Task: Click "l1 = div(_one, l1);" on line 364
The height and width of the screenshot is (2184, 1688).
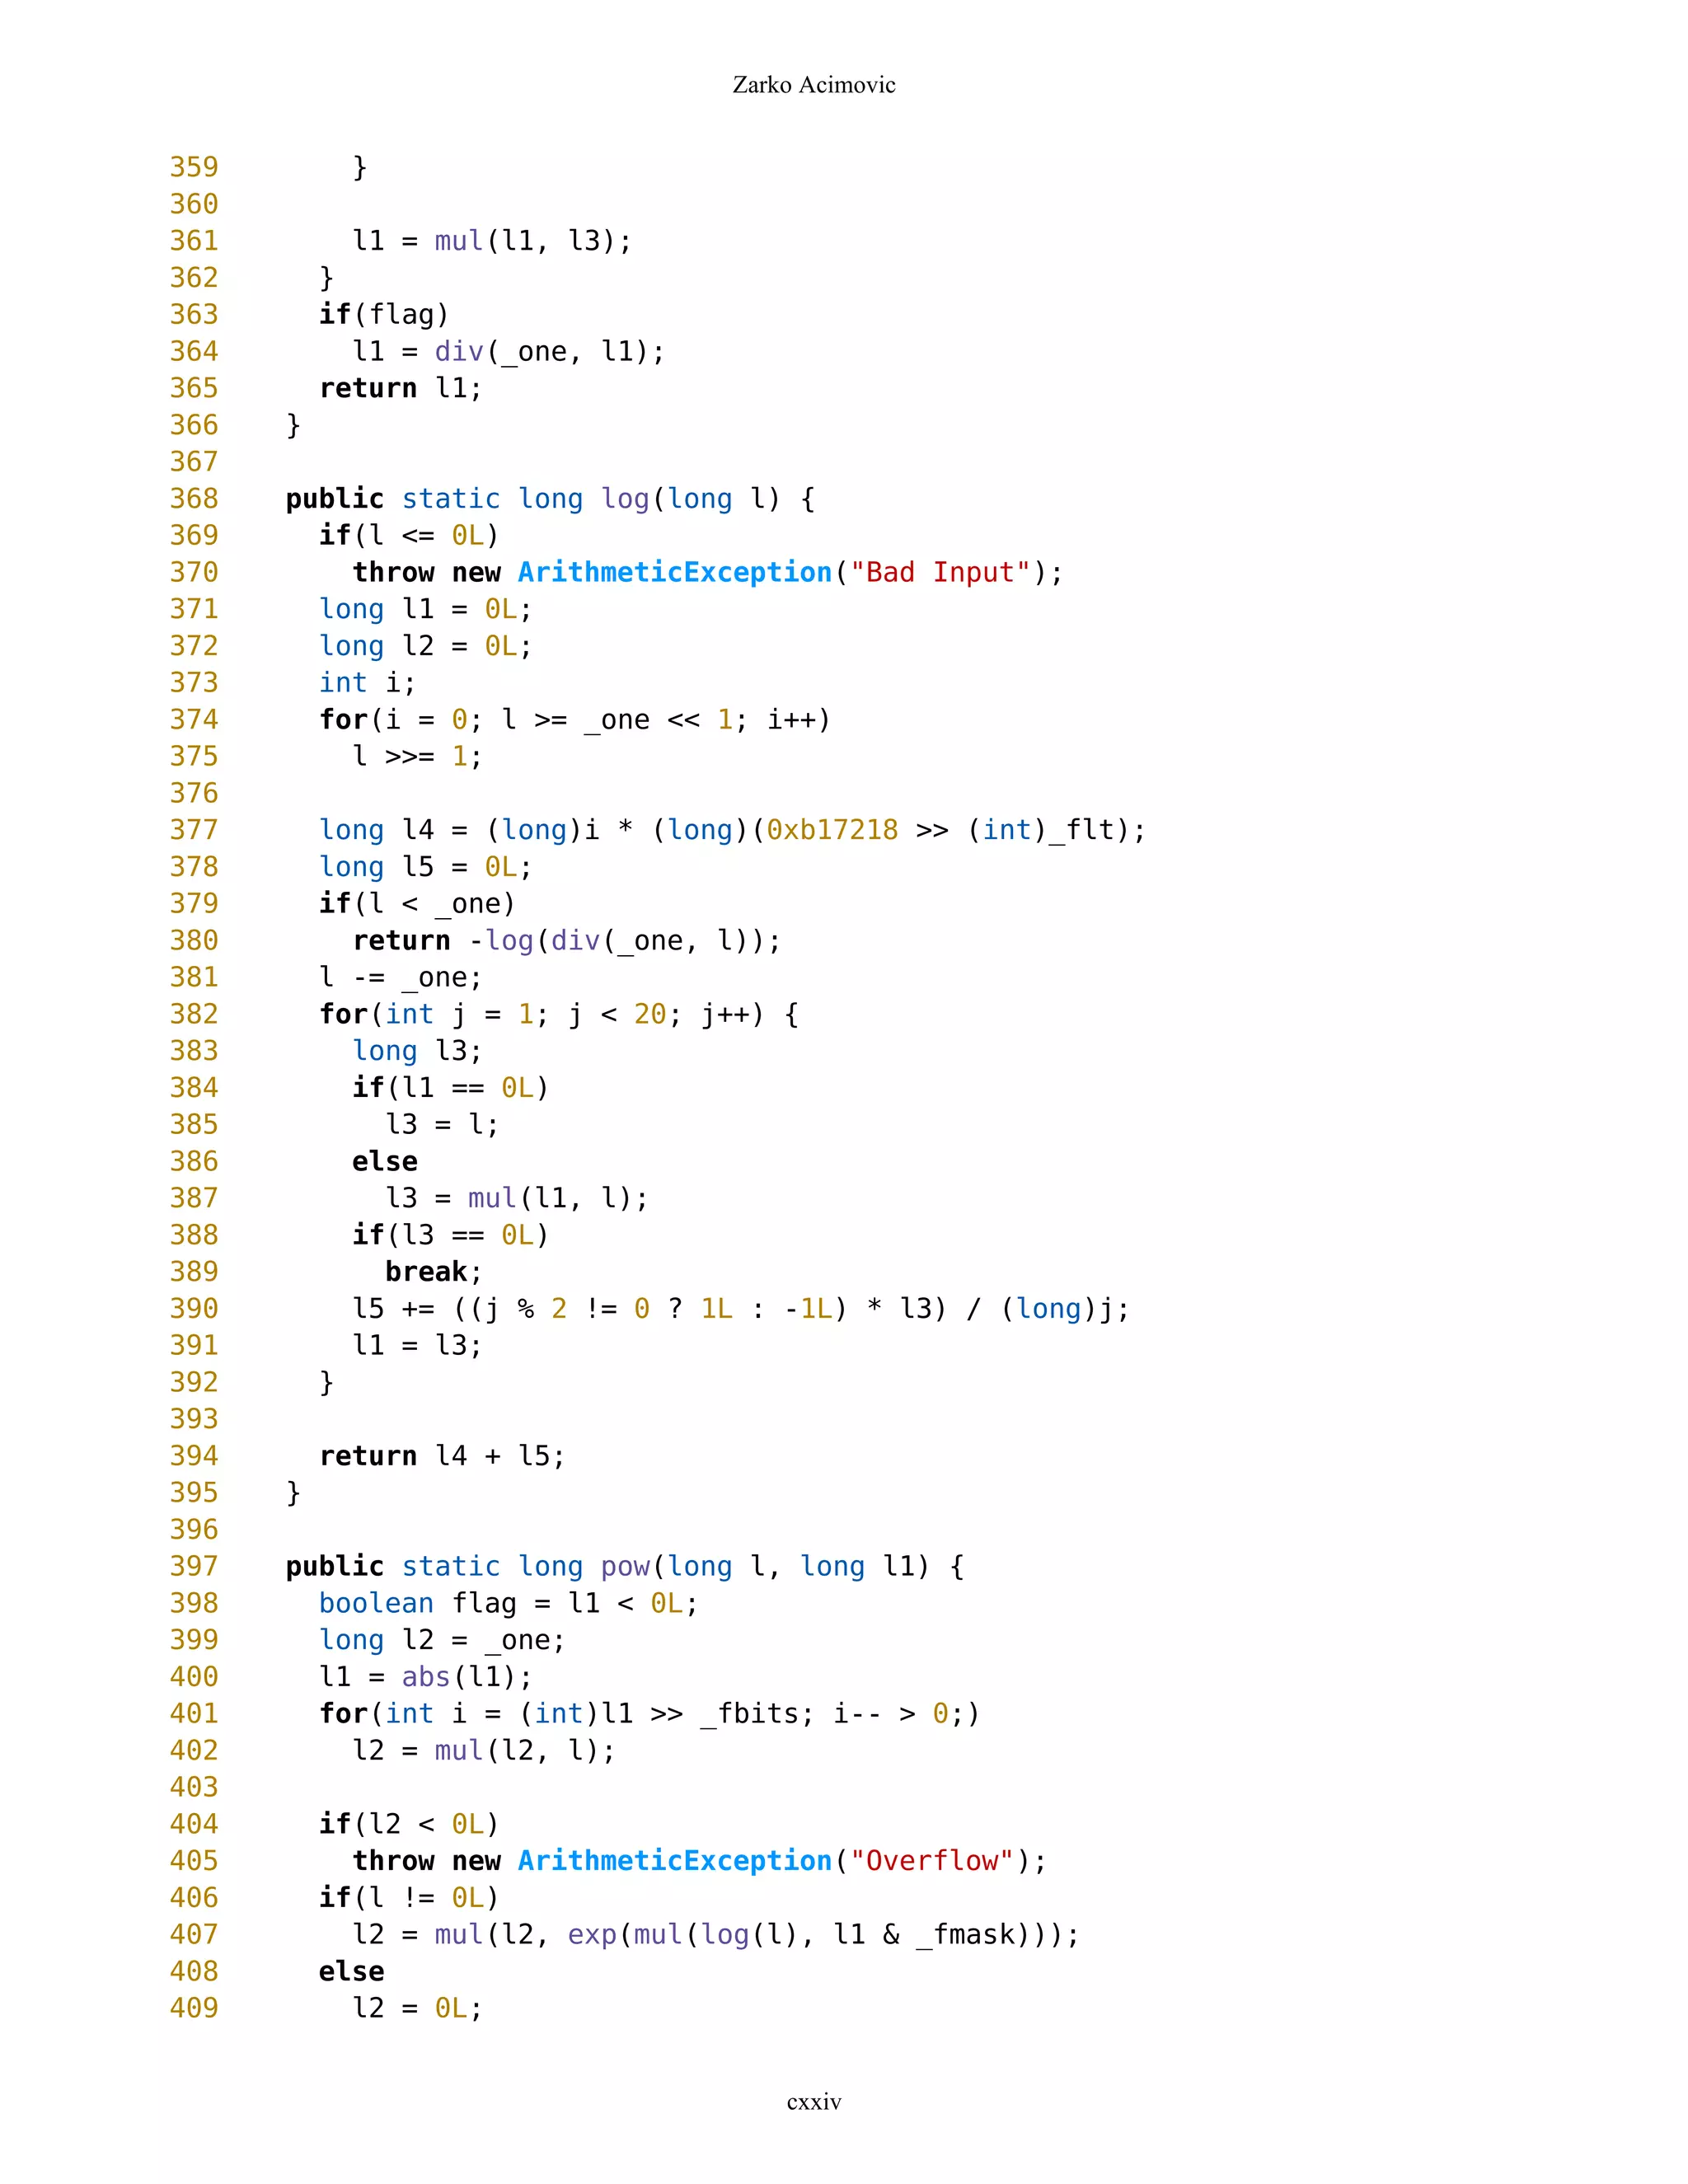Action: (x=509, y=352)
